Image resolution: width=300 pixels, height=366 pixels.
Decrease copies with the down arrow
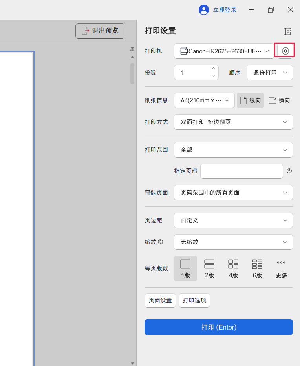[213, 76]
